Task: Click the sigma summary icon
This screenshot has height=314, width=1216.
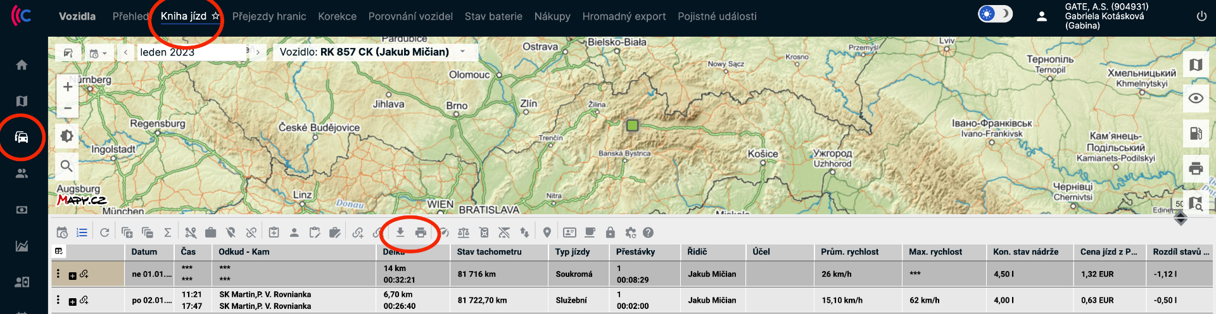Action: click(x=168, y=232)
